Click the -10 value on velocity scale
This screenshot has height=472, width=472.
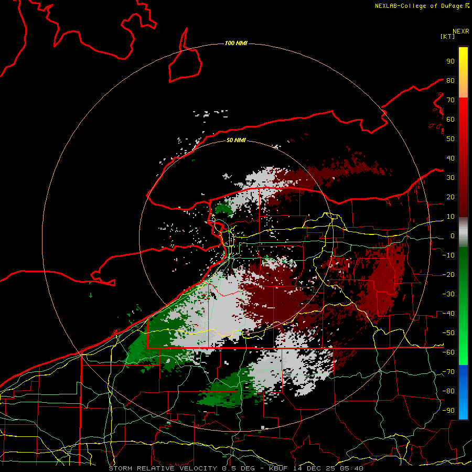(448, 255)
